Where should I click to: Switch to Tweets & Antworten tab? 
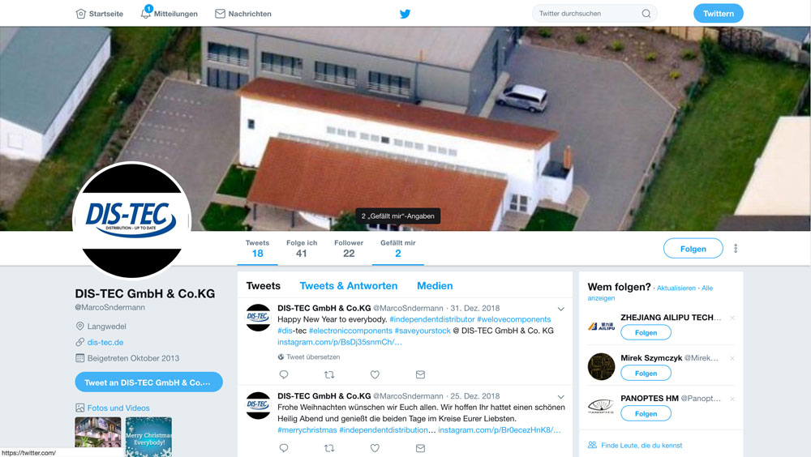(349, 286)
